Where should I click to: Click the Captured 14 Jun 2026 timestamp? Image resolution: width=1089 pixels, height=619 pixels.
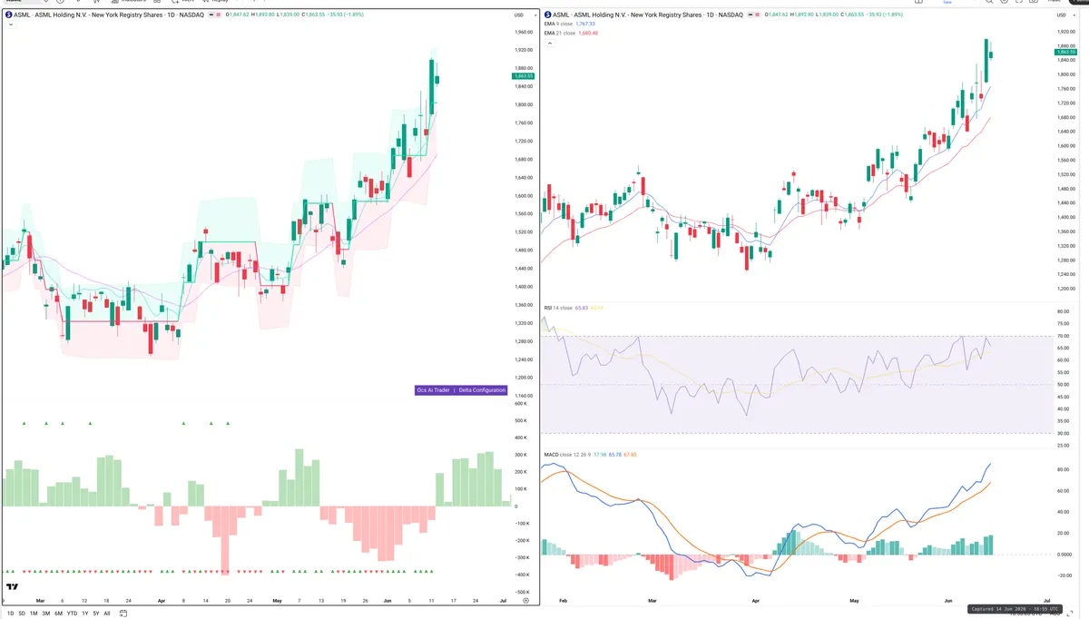(1015, 609)
